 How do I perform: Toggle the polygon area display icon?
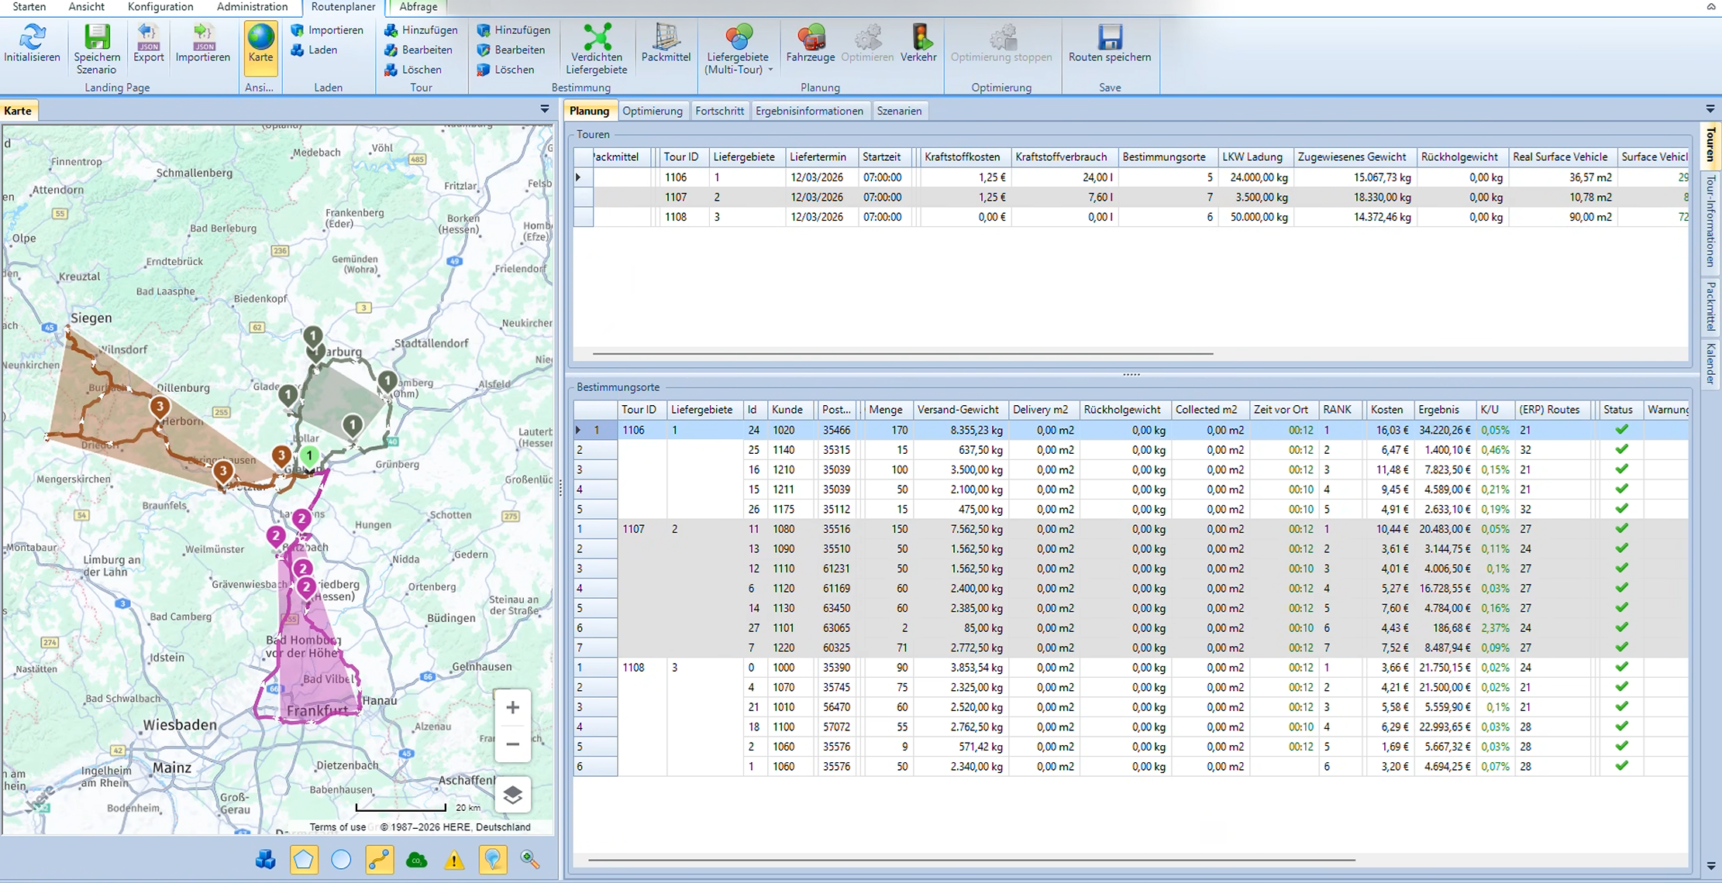[304, 859]
